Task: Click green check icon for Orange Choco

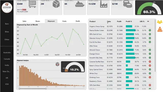Action: pyautogui.click(x=150, y=54)
